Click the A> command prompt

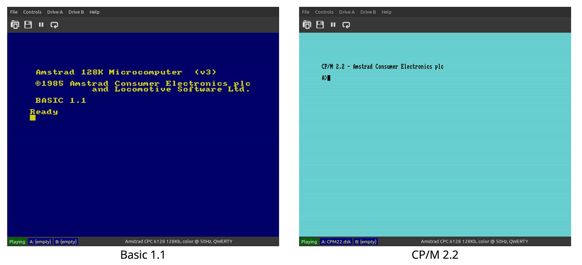tap(324, 78)
